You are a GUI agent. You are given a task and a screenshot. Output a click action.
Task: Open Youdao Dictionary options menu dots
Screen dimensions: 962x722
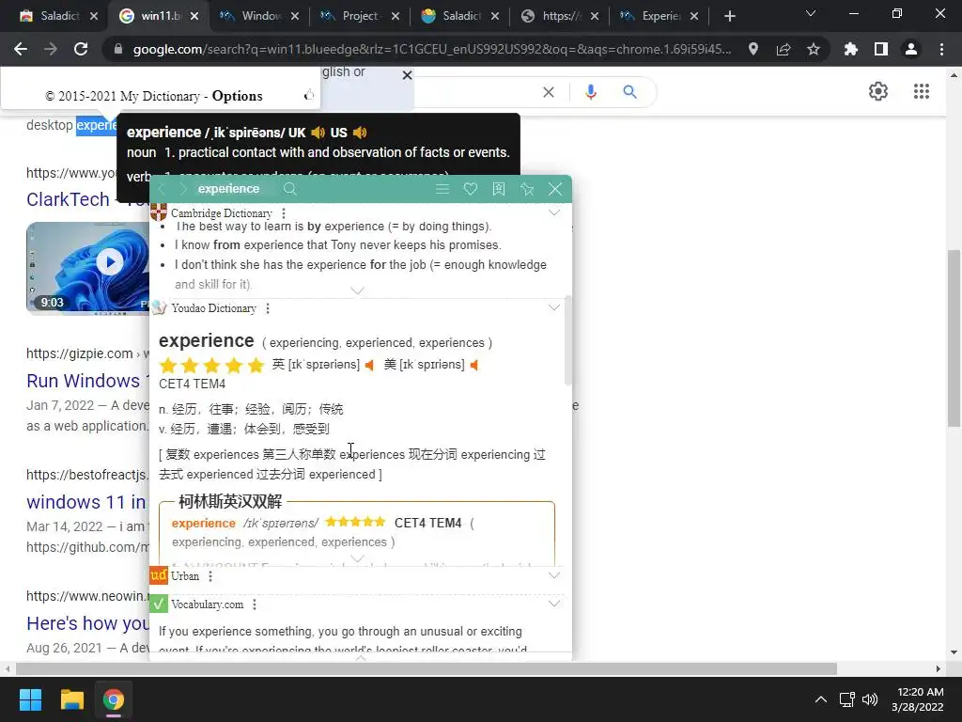point(268,308)
